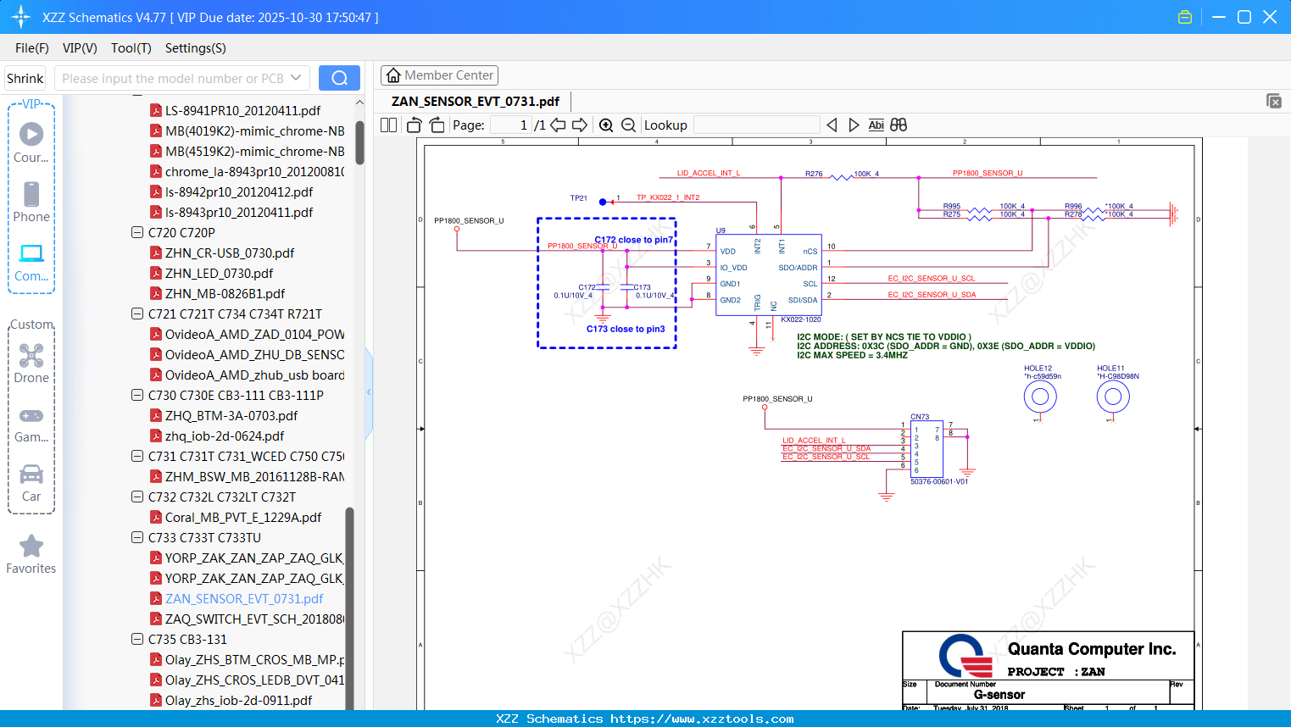Image resolution: width=1291 pixels, height=727 pixels.
Task: Click the Member Center button
Action: point(439,75)
